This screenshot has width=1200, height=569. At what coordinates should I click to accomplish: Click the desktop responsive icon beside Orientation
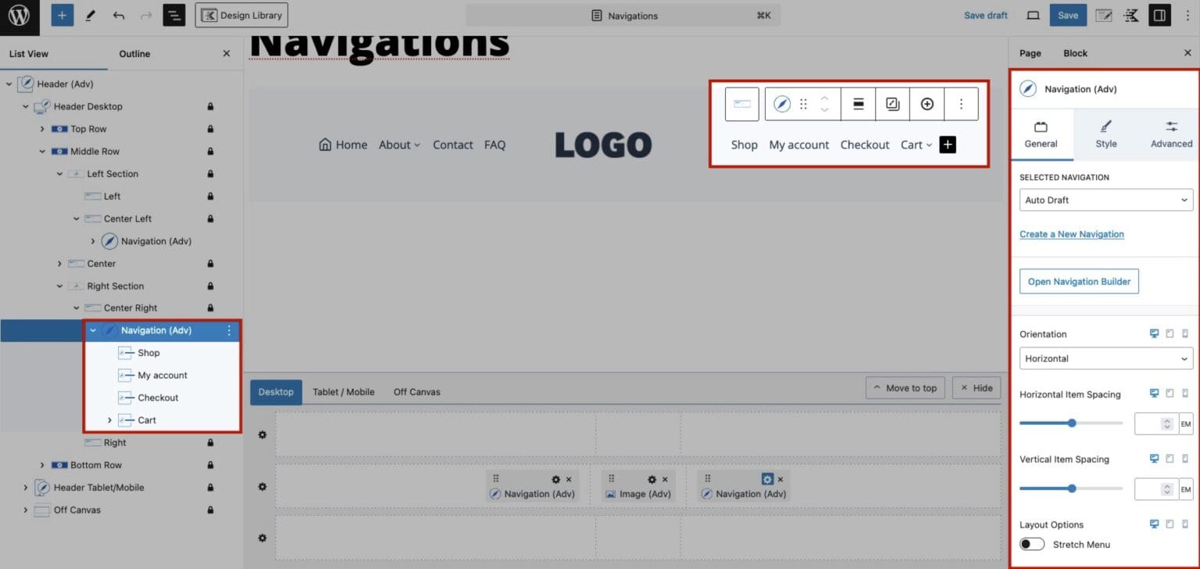point(1153,333)
